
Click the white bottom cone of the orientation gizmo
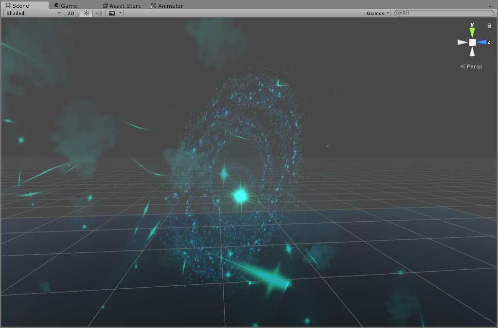pyautogui.click(x=472, y=52)
